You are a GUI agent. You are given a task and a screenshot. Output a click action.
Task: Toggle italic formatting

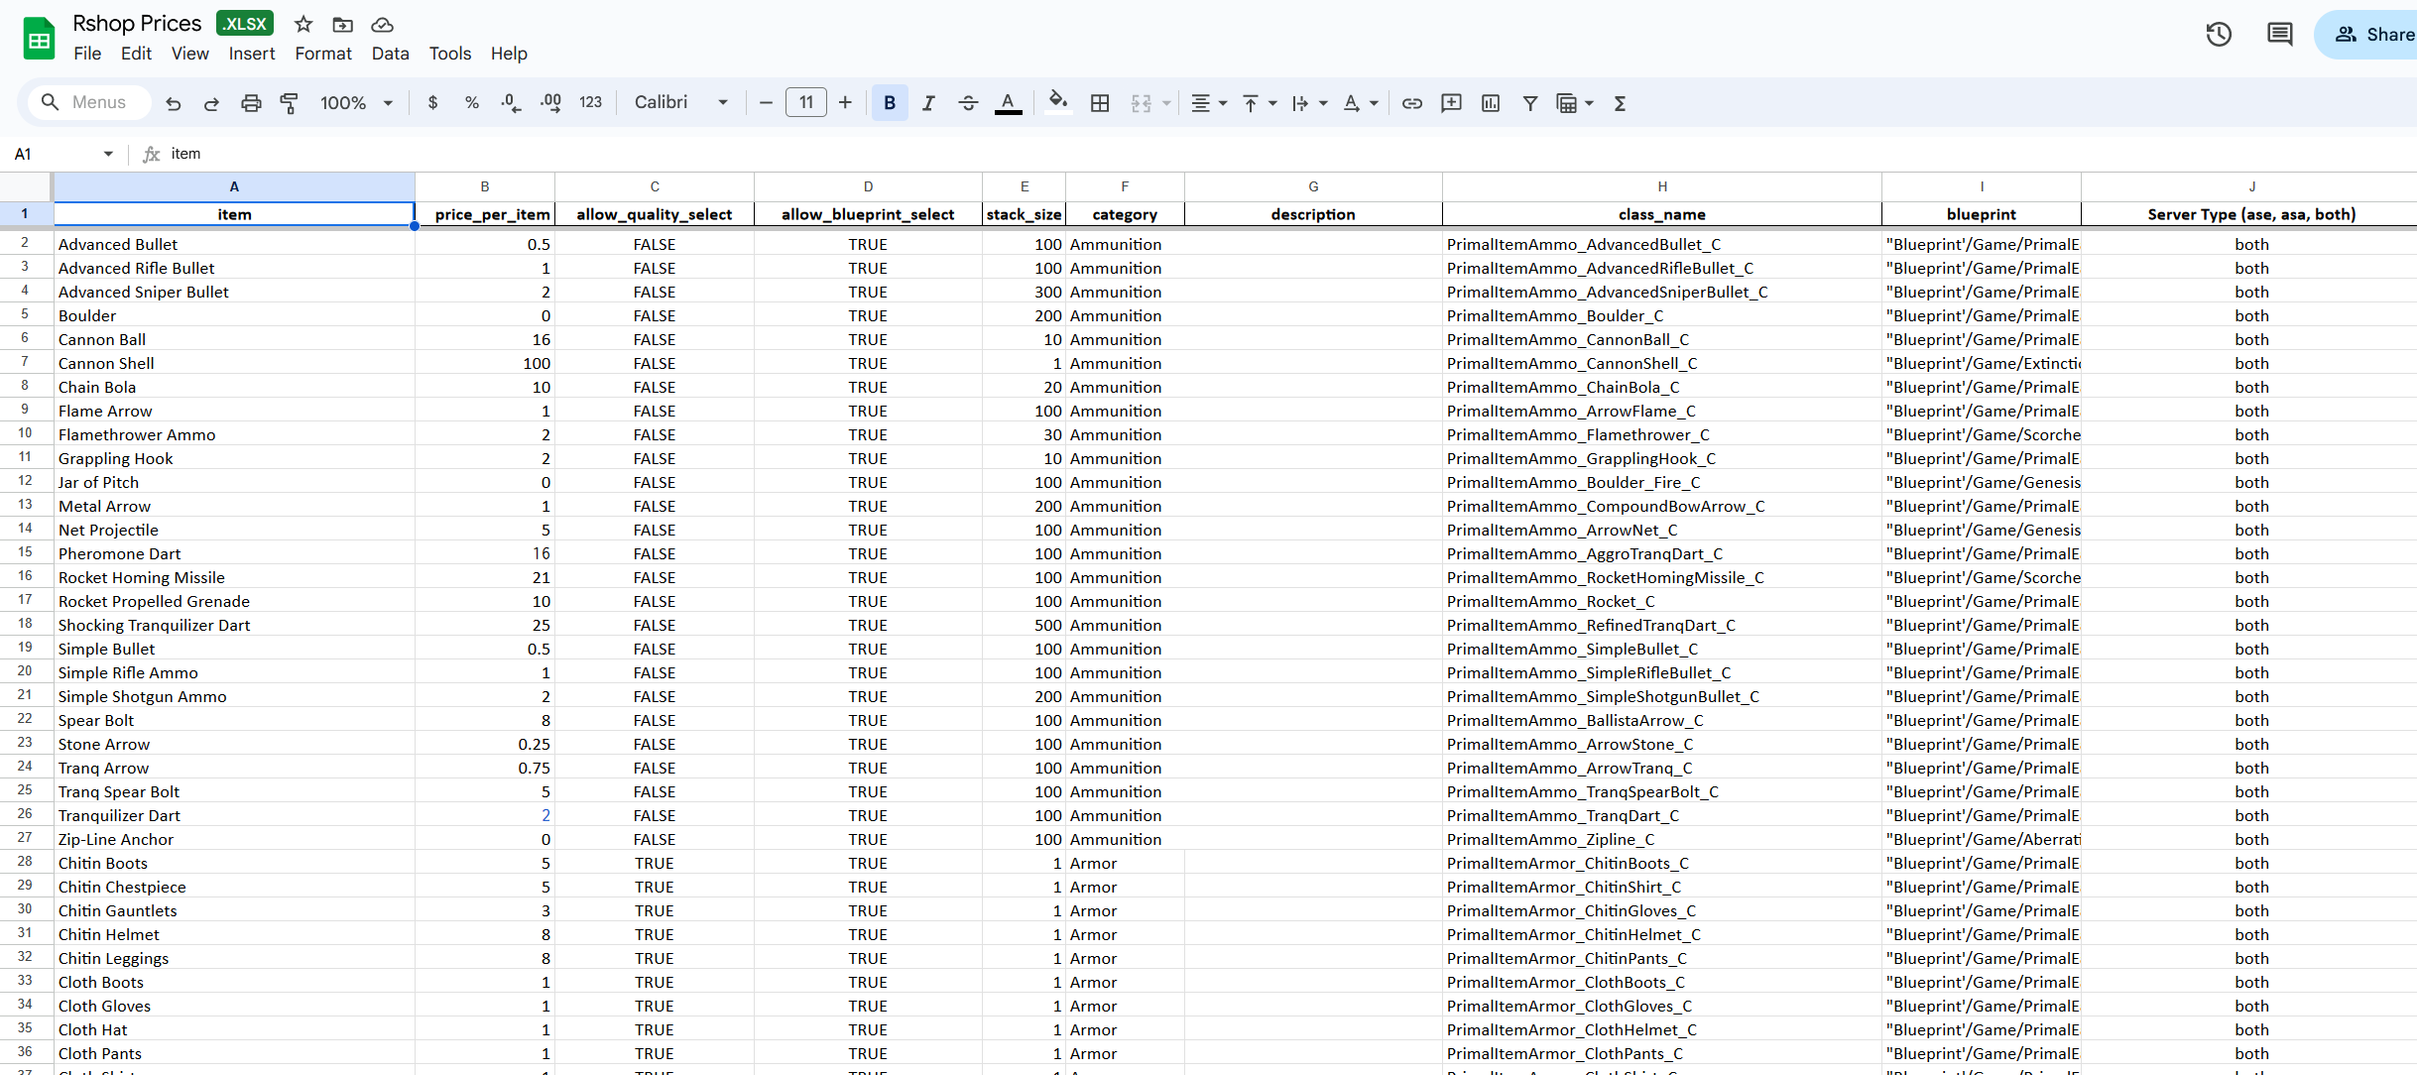(928, 103)
